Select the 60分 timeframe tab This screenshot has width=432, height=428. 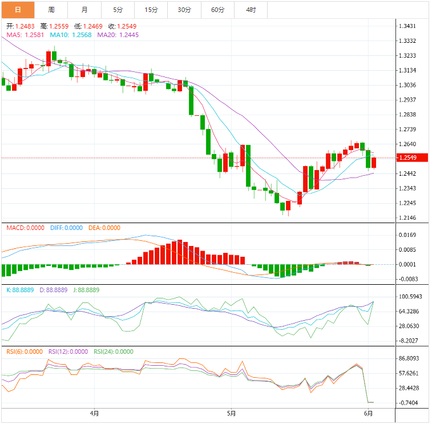[x=218, y=10]
